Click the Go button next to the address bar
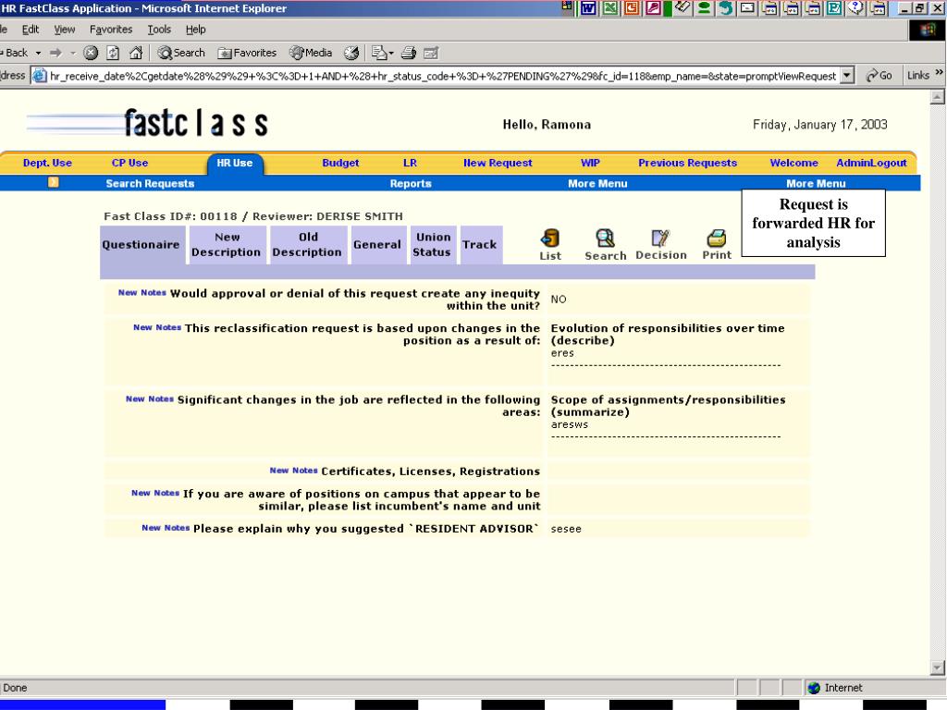This screenshot has height=710, width=947. pos(879,76)
